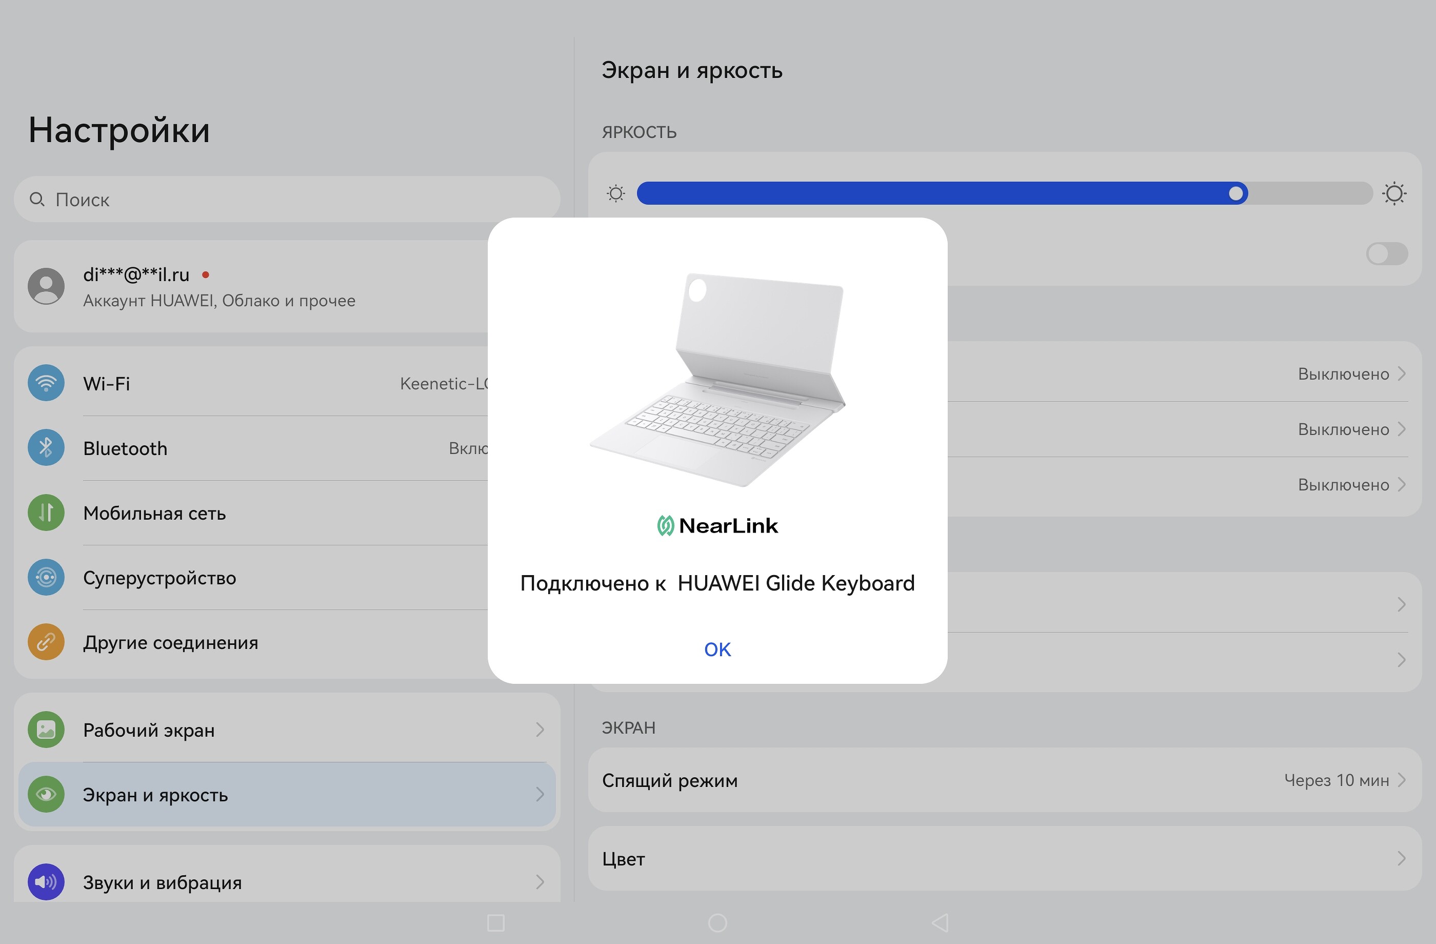This screenshot has width=1436, height=944.
Task: Click the Звуки и вибрация speaker icon
Action: [46, 882]
